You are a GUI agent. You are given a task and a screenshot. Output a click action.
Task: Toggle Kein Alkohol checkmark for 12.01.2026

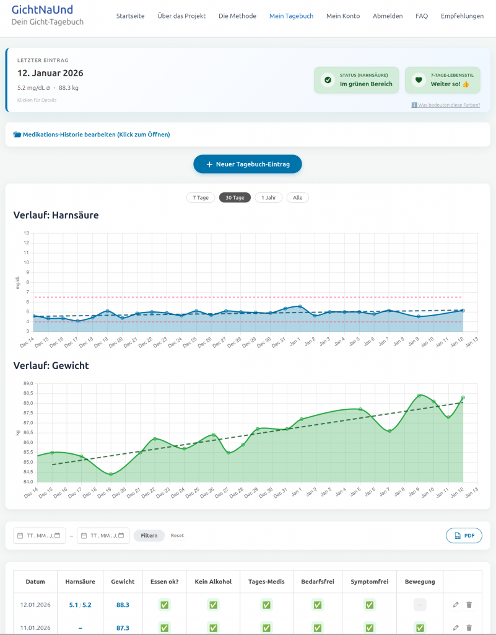pos(213,605)
